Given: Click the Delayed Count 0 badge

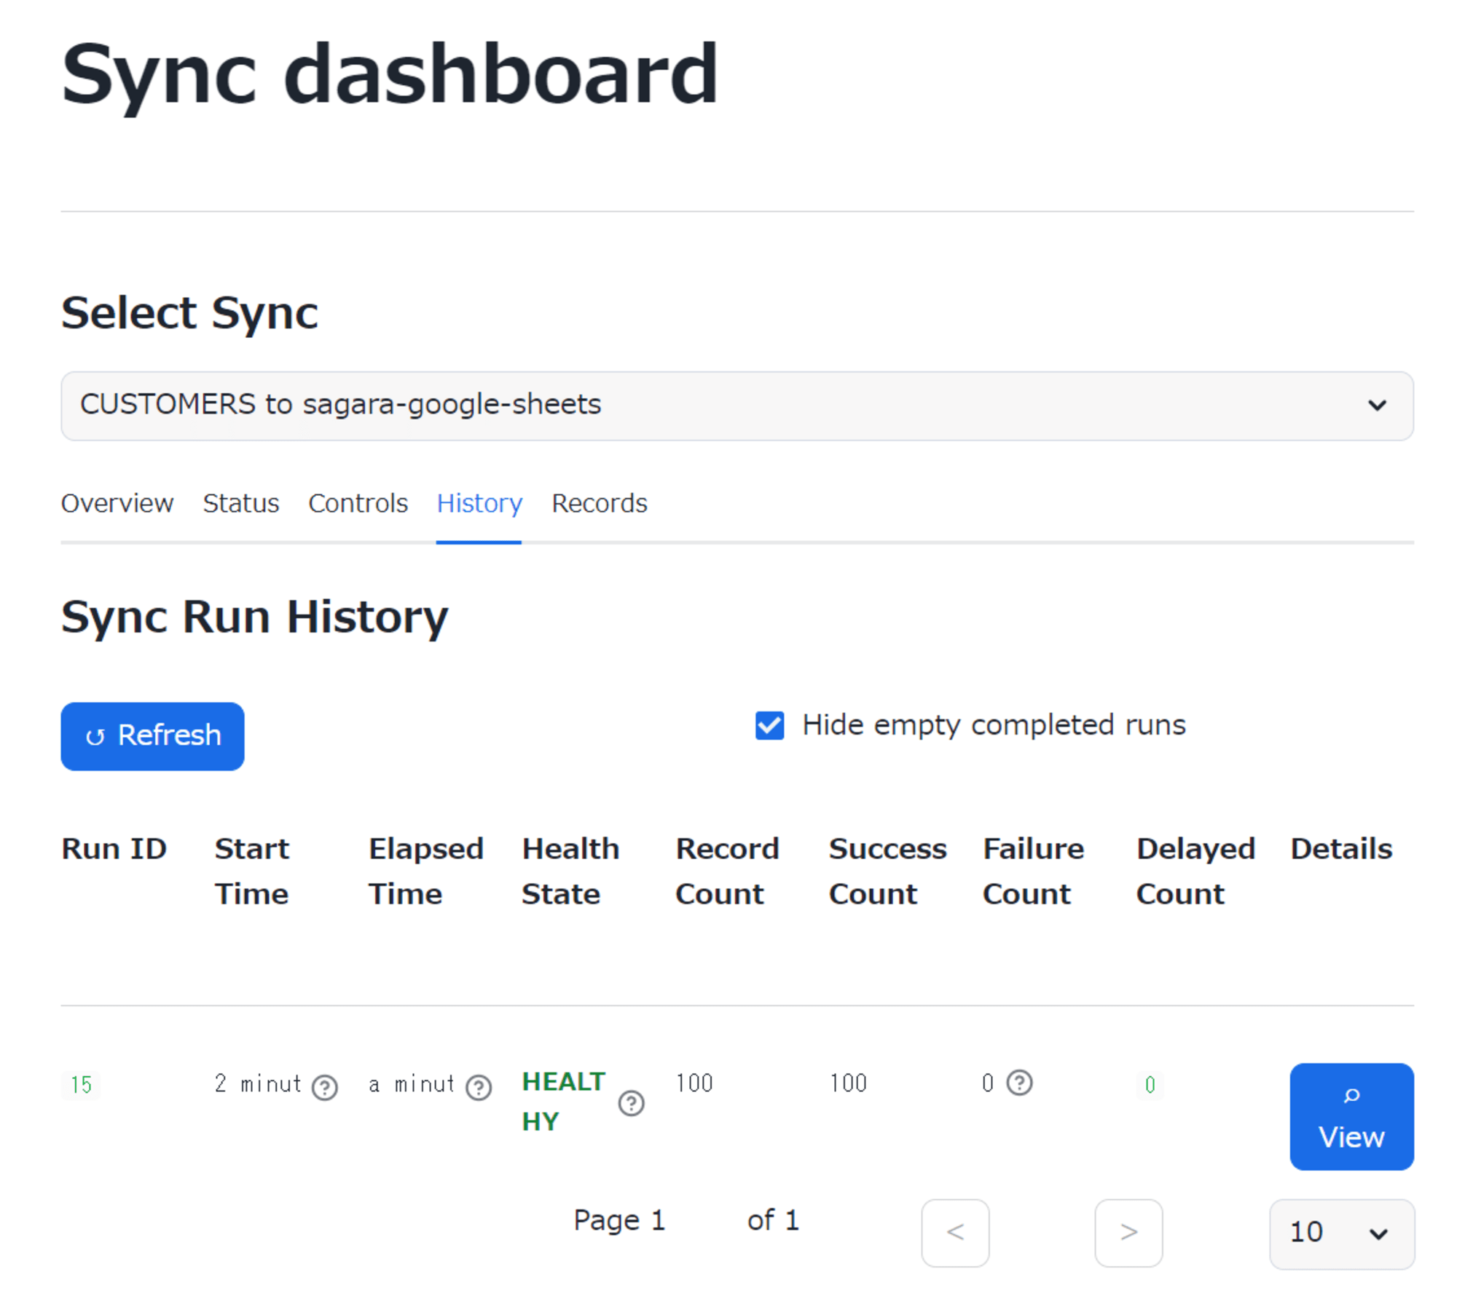Looking at the screenshot, I should tap(1150, 1085).
